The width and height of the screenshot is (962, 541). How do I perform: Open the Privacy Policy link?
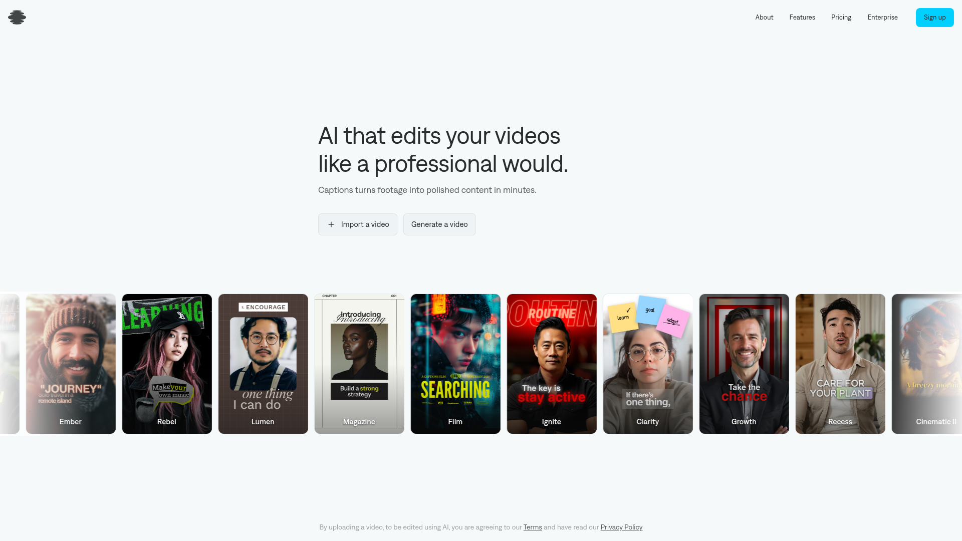(621, 527)
